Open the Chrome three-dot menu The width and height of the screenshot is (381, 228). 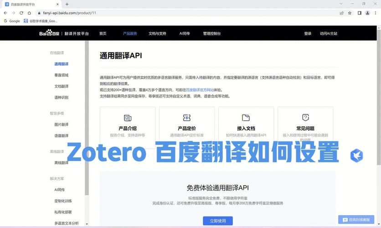376,13
